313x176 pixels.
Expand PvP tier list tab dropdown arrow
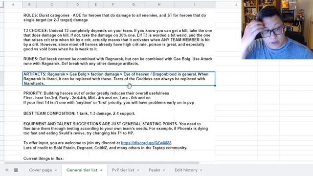tap(138, 170)
